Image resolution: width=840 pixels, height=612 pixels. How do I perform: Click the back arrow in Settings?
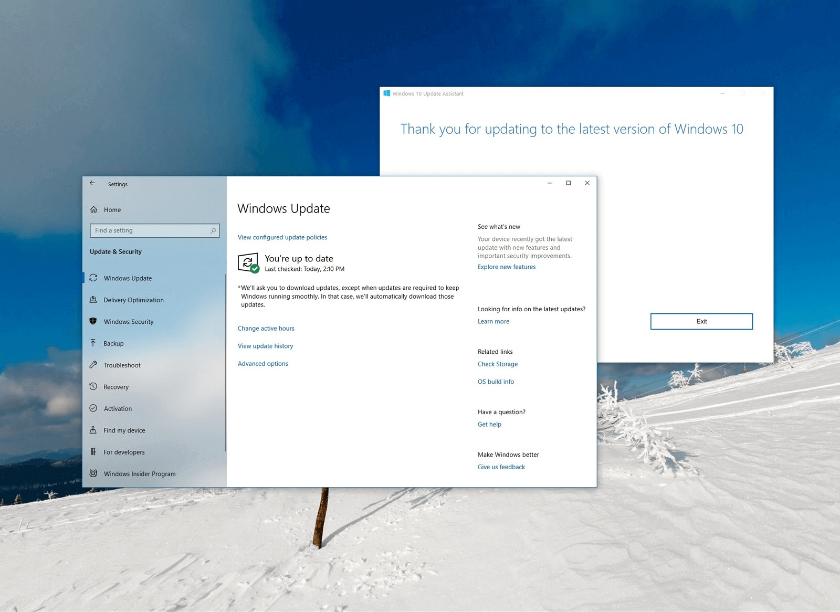[92, 183]
